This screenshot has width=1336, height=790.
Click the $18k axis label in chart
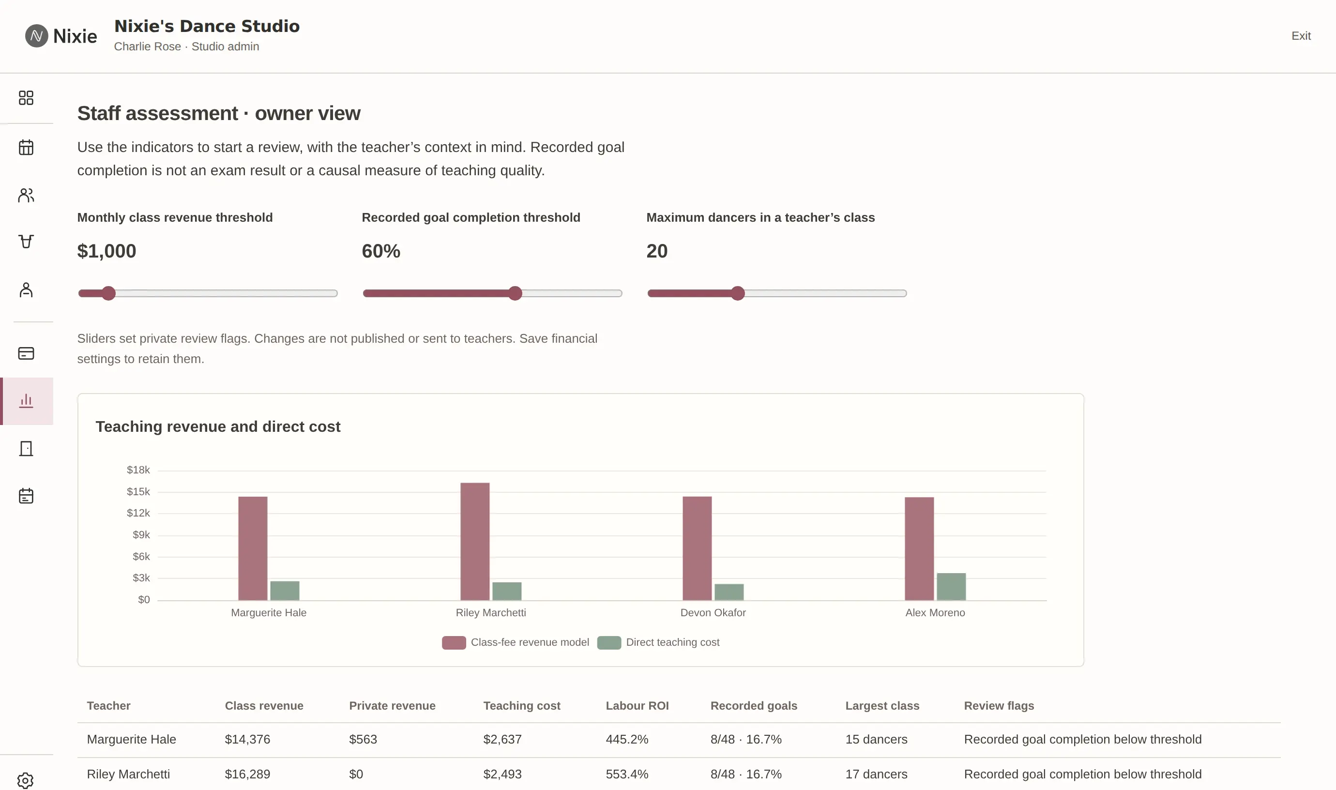[x=138, y=470]
